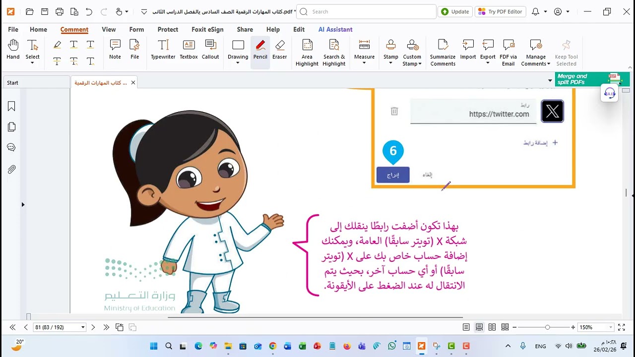
Task: Switch to the View ribbon tab
Action: (x=109, y=29)
